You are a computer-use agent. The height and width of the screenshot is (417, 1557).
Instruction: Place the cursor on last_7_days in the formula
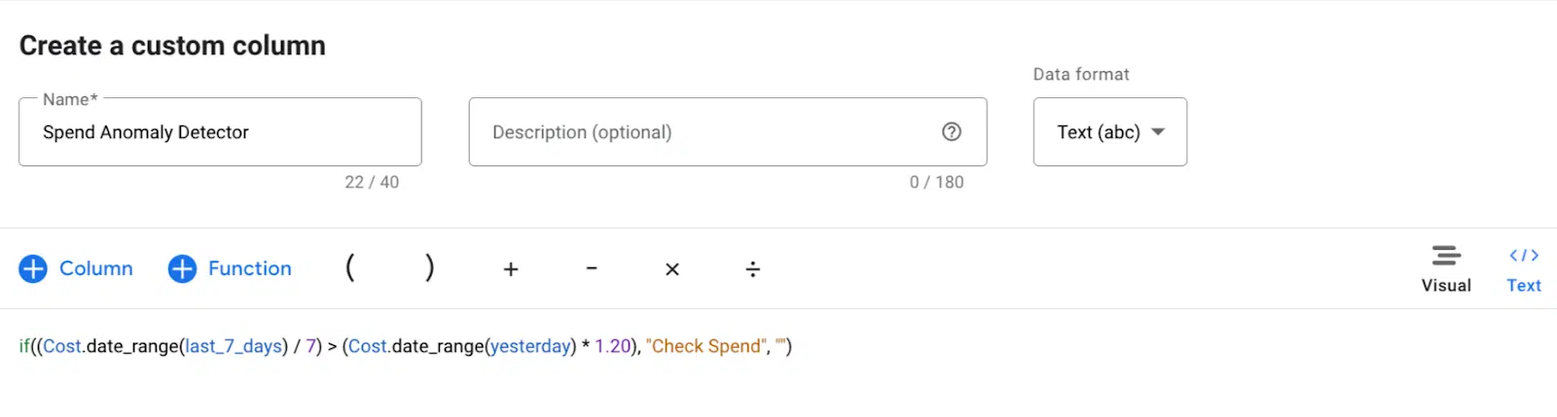click(234, 347)
